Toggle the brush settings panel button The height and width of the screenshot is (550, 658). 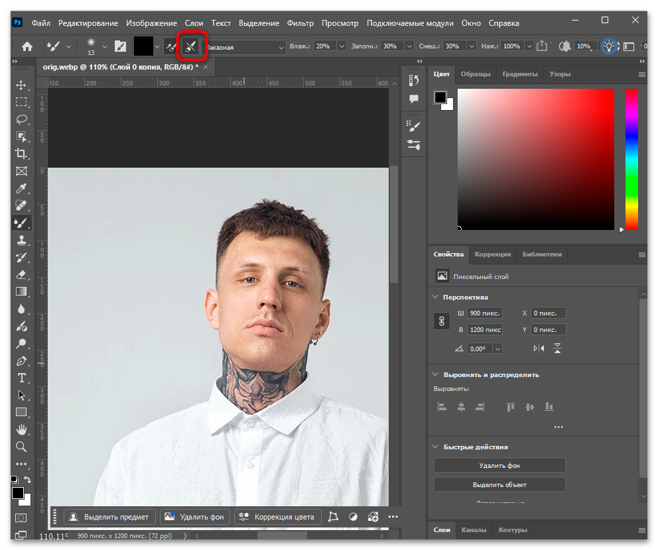[x=121, y=46]
